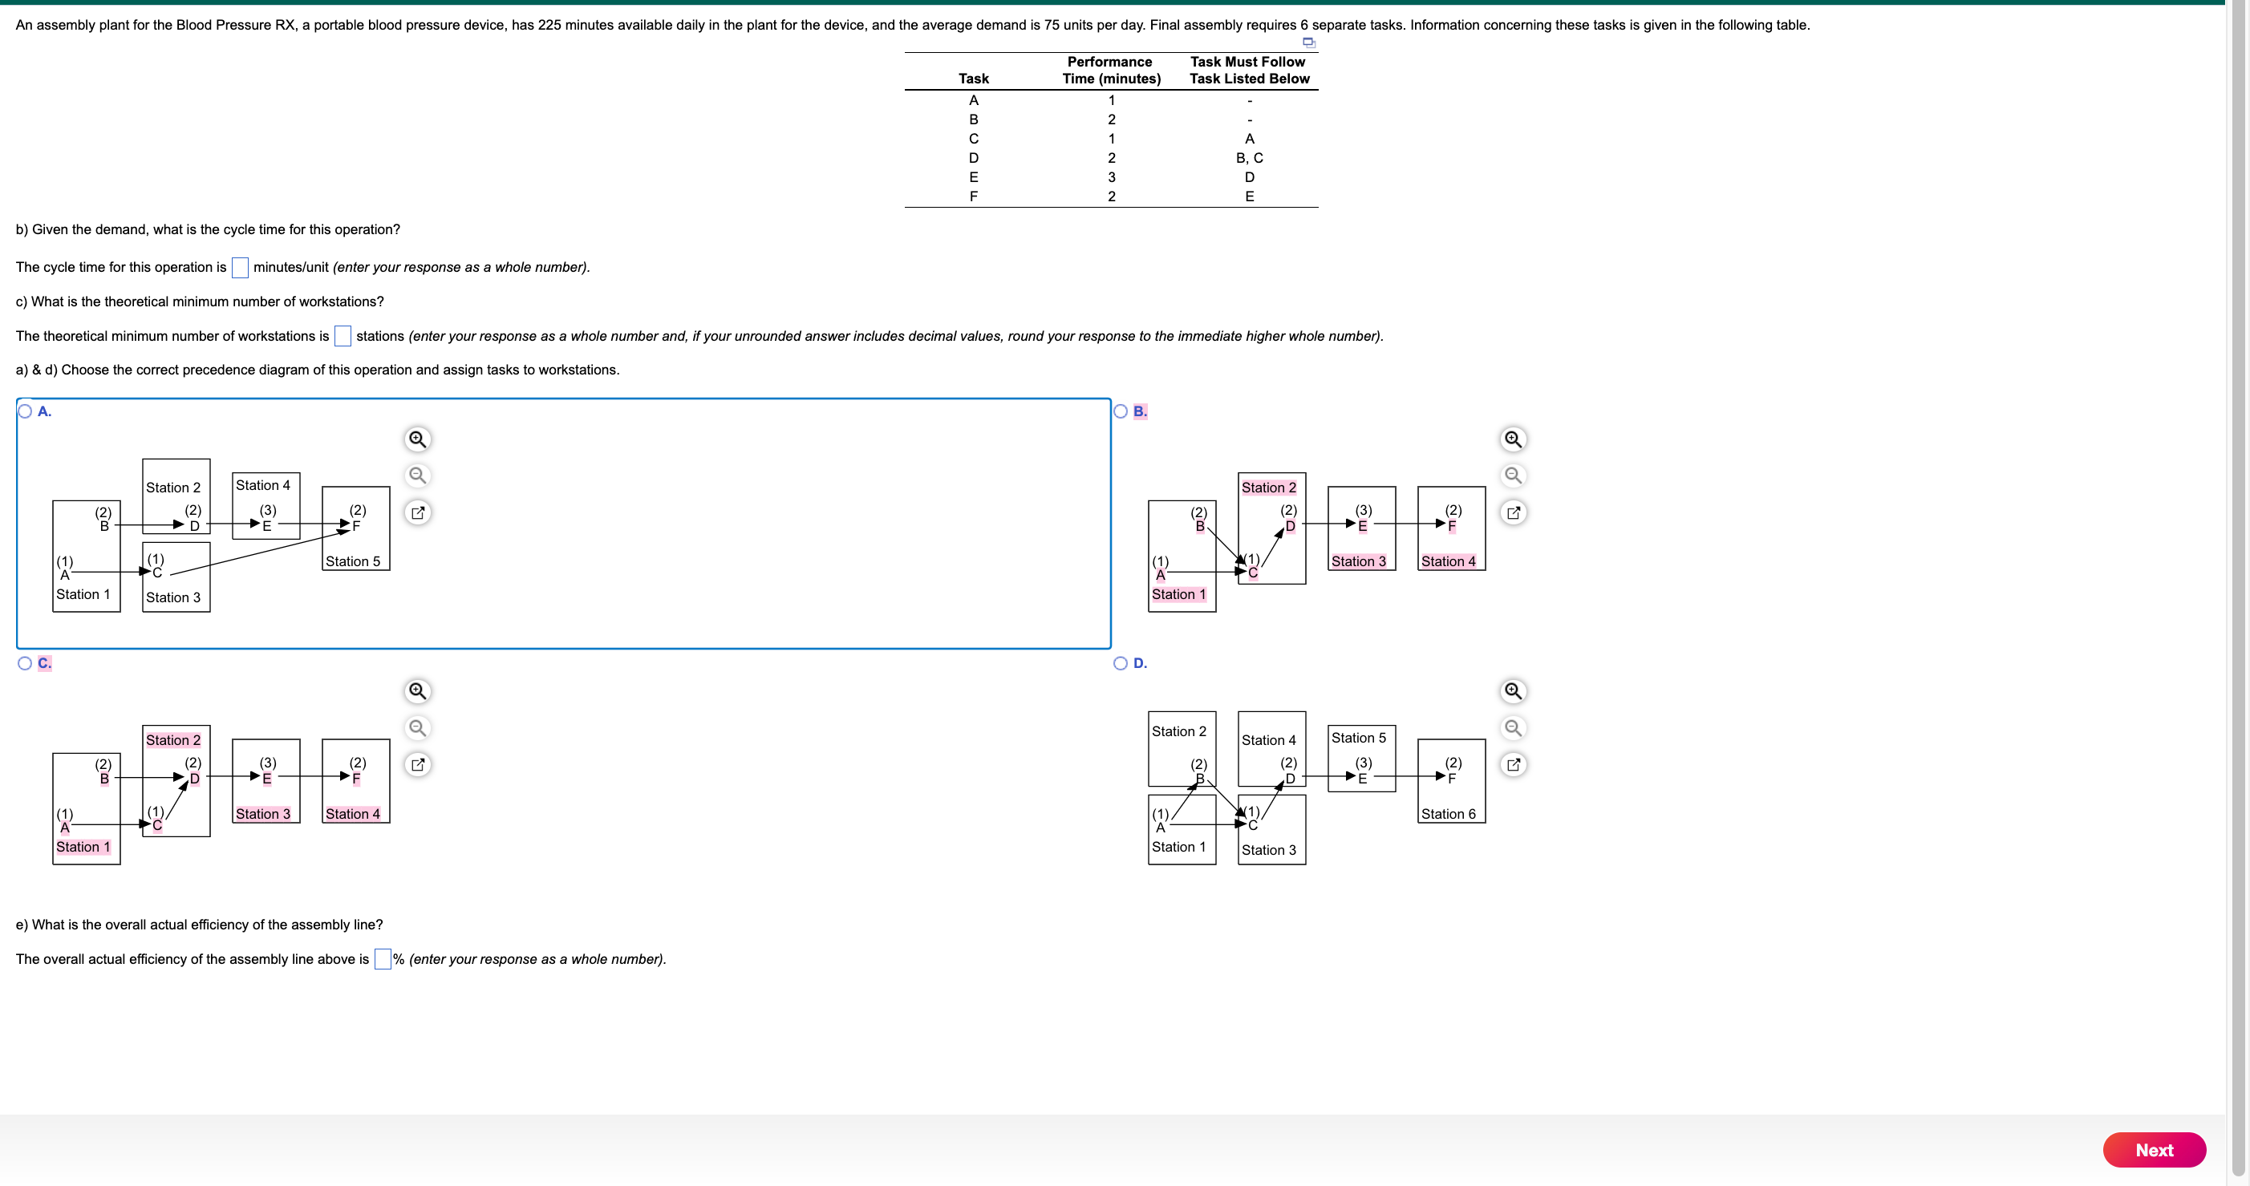Click the overall efficiency percent input box
2250x1186 pixels.
pos(383,960)
